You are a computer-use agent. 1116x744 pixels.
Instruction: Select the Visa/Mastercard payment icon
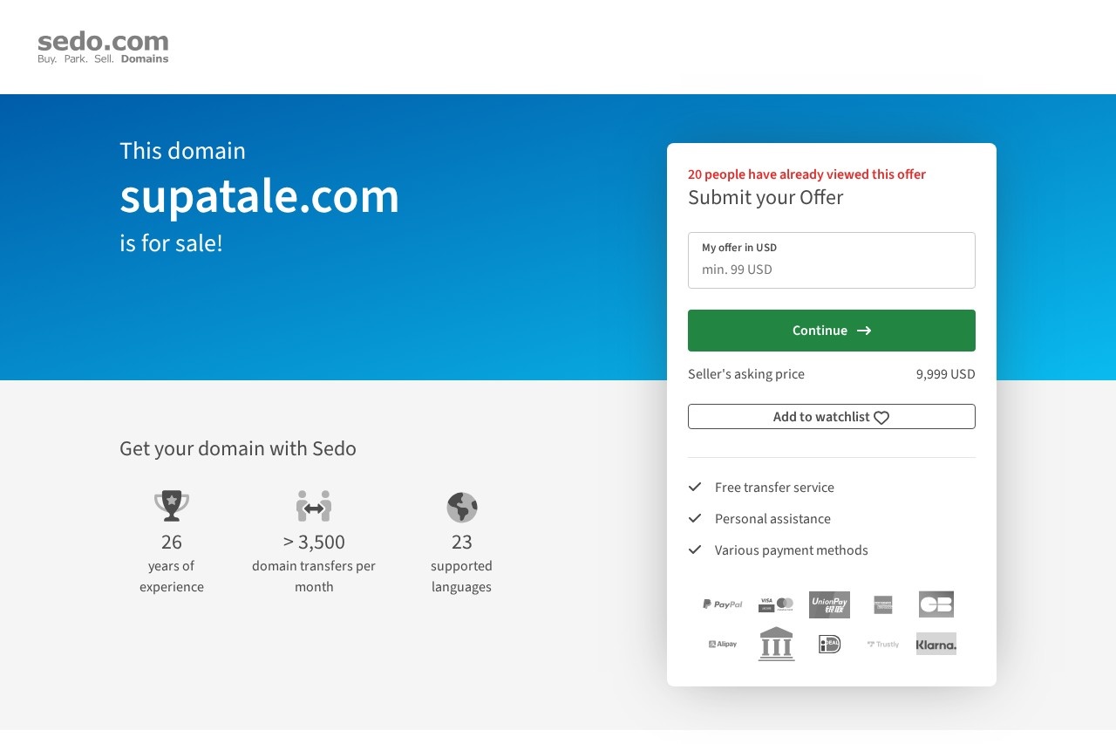pyautogui.click(x=775, y=604)
